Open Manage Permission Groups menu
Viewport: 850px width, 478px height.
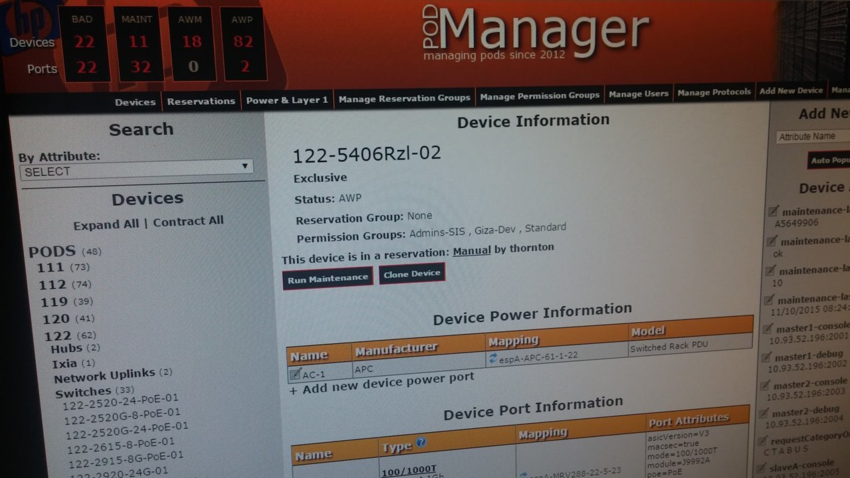coord(540,96)
